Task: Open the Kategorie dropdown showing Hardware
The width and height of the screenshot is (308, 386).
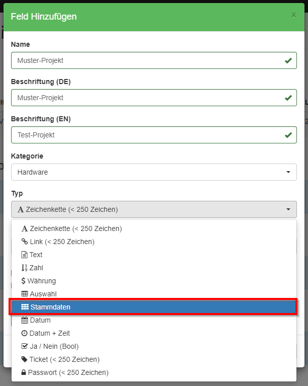Action: pyautogui.click(x=153, y=172)
